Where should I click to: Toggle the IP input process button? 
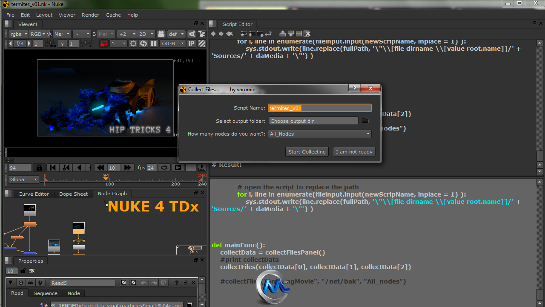(191, 43)
